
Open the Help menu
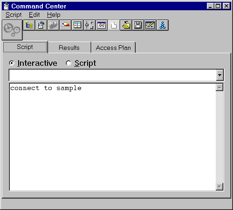54,15
